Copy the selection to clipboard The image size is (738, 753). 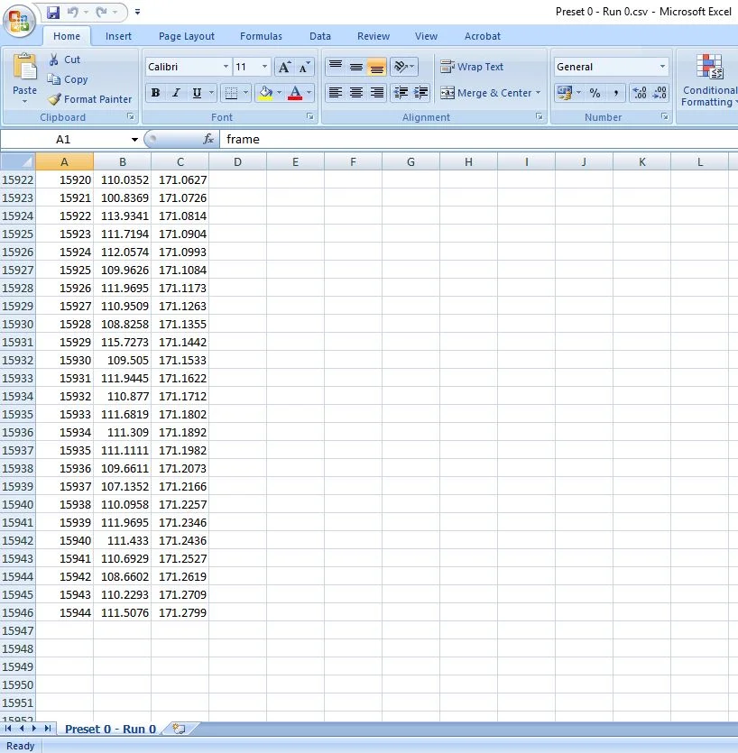click(x=68, y=79)
